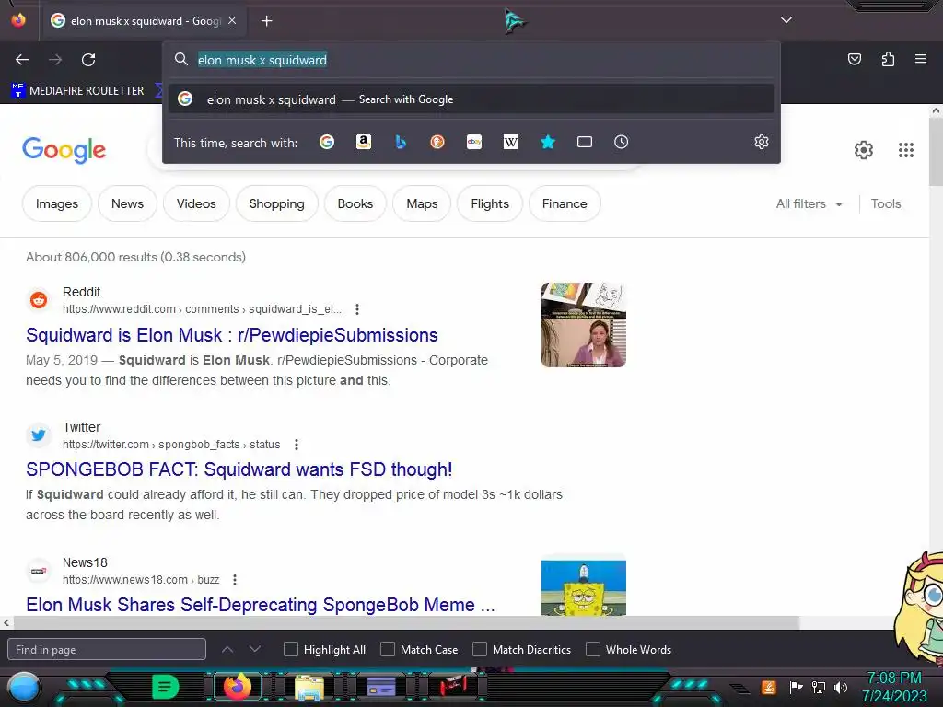943x707 pixels.
Task: Open more options for Reddit result
Action: coord(357,309)
